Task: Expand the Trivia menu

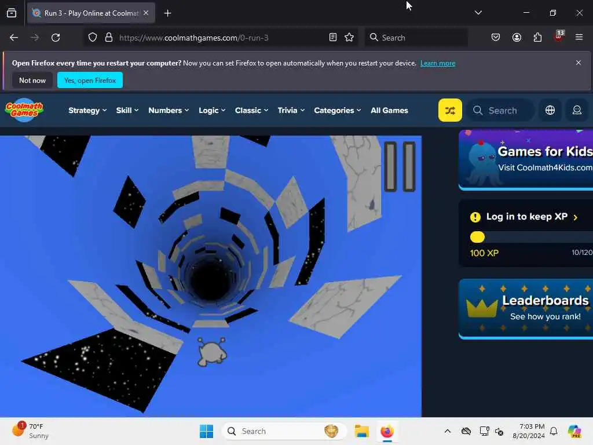Action: (x=291, y=111)
